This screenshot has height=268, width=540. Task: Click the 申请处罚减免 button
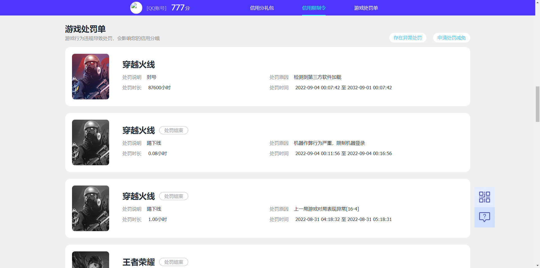[451, 38]
